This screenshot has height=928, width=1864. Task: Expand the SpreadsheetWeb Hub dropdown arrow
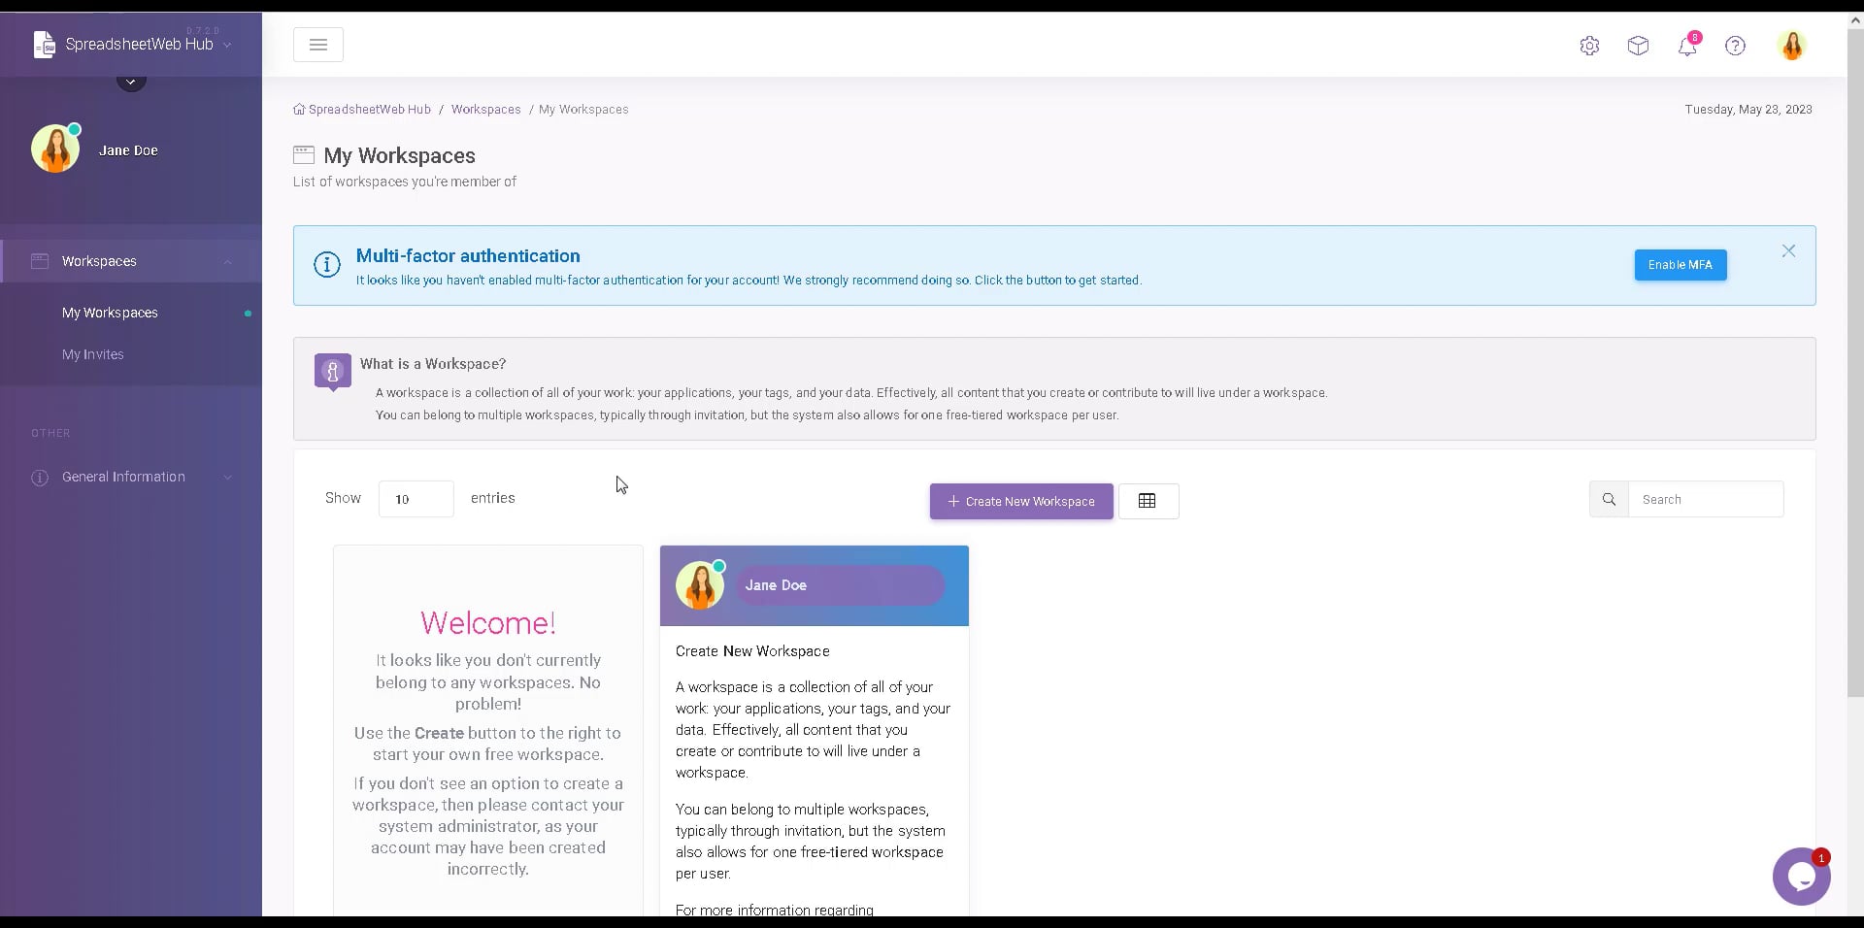point(227,45)
